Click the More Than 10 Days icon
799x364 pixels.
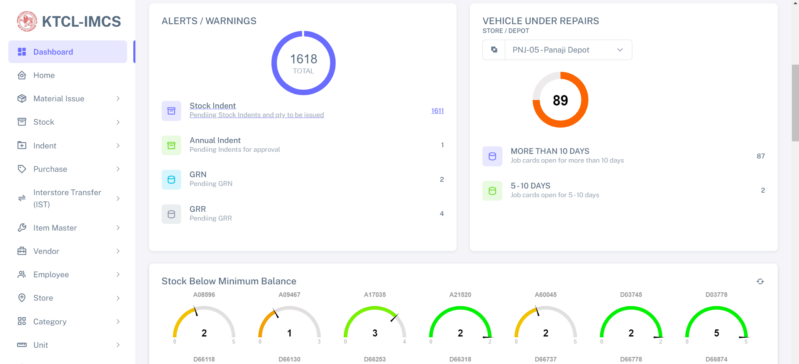tap(492, 156)
